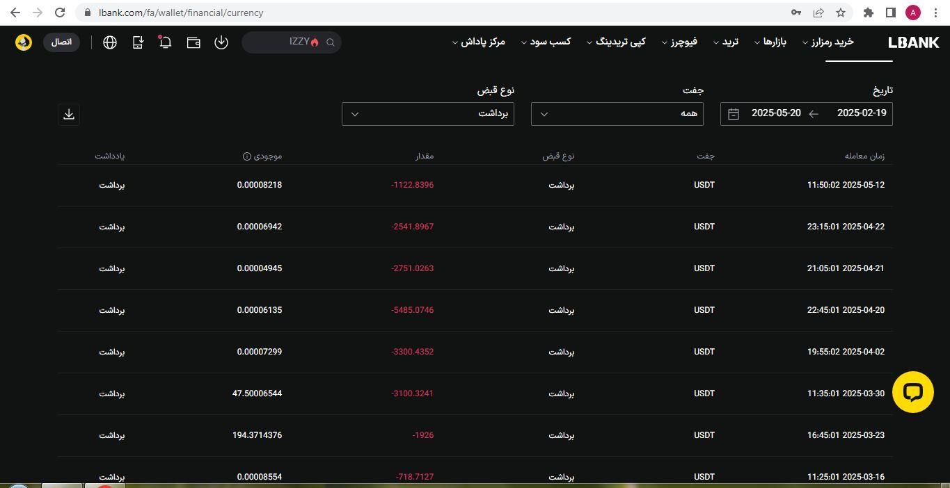Viewport: 950px width, 488px height.
Task: Click the balance 194.3714376
Action: click(x=258, y=435)
